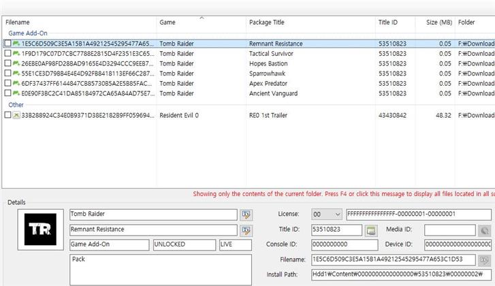Click edit icon beside Tomb Raider game name field
This screenshot has width=495, height=286.
pos(246,214)
